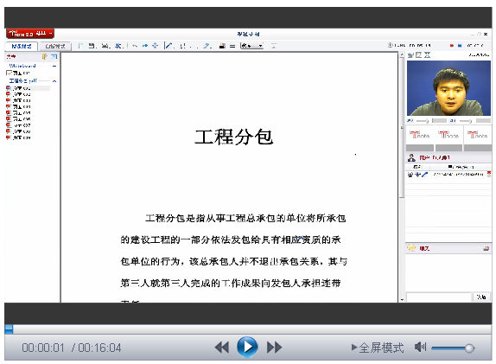Image resolution: width=496 pixels, height=364 pixels.
Task: Select the highlighted first PDF page row
Action: 28,88
